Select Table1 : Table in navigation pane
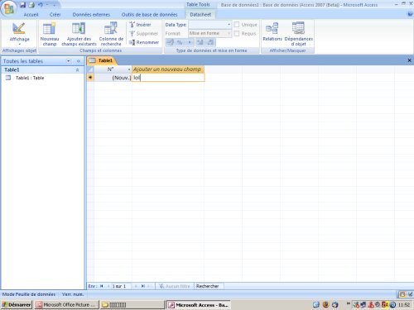Screen dimensions: 414x310 30,78
